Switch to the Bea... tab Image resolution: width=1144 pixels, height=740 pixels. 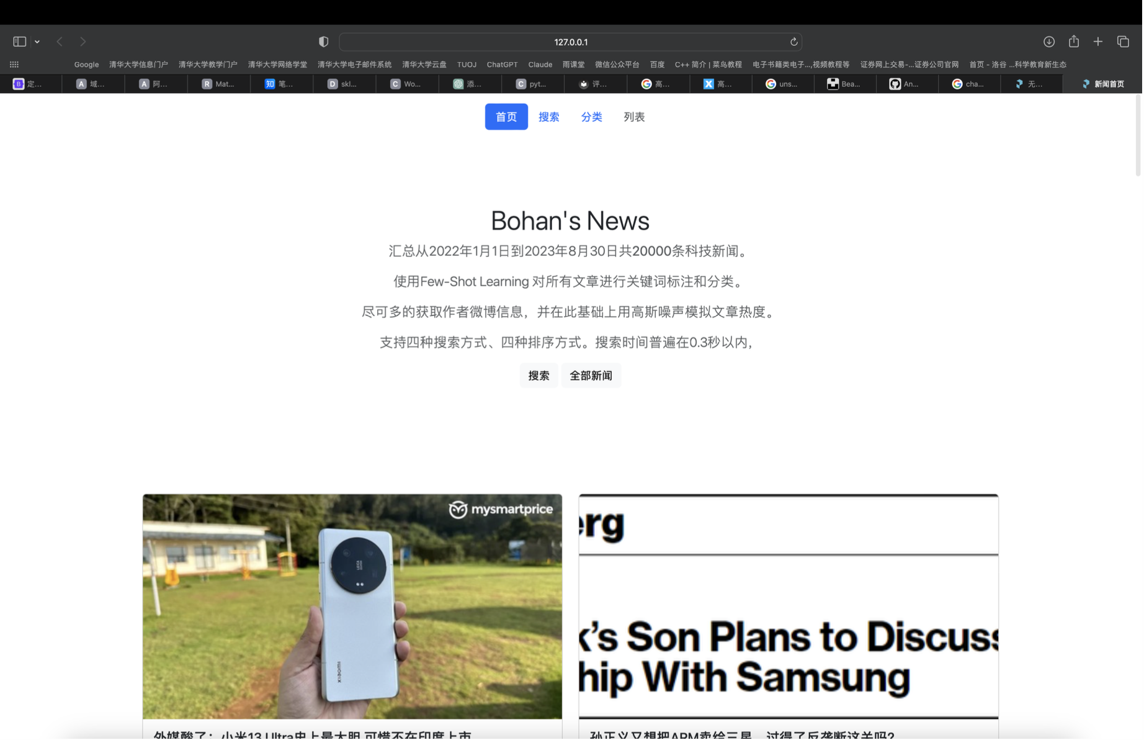pyautogui.click(x=845, y=84)
